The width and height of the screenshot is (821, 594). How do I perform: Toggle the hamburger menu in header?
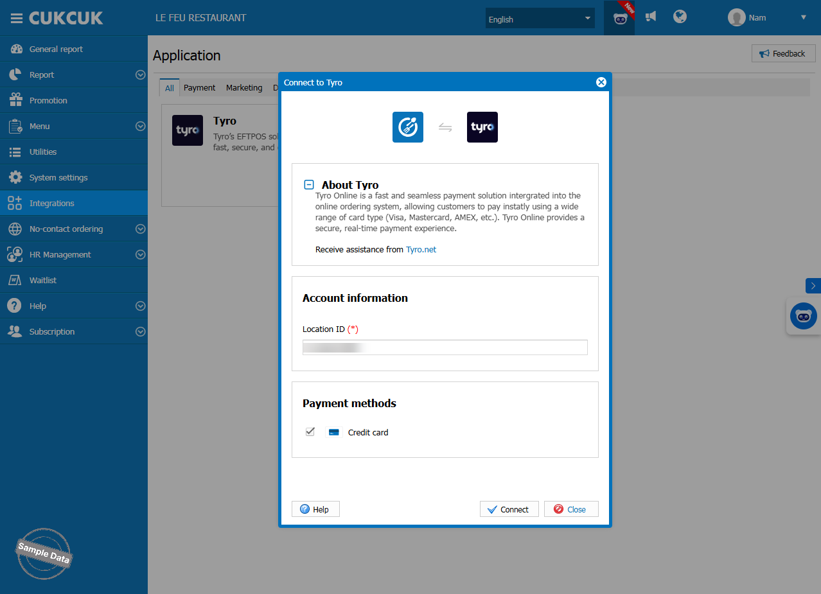pyautogui.click(x=16, y=18)
